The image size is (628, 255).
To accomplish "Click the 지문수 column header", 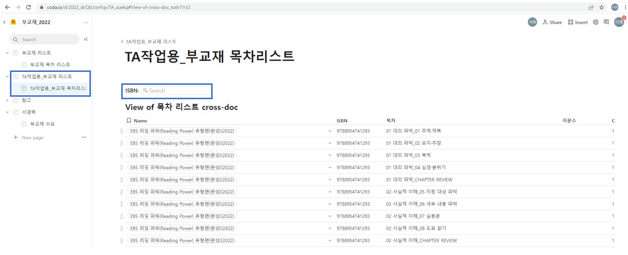I will click(569, 121).
